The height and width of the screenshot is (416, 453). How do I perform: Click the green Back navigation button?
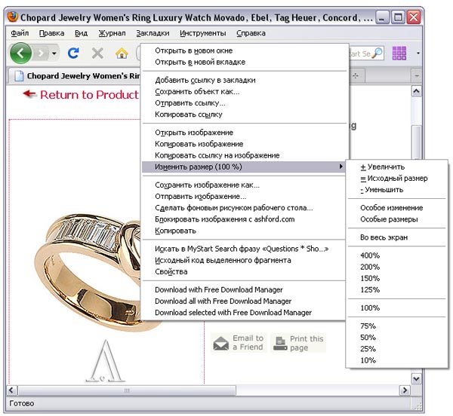pyautogui.click(x=20, y=53)
